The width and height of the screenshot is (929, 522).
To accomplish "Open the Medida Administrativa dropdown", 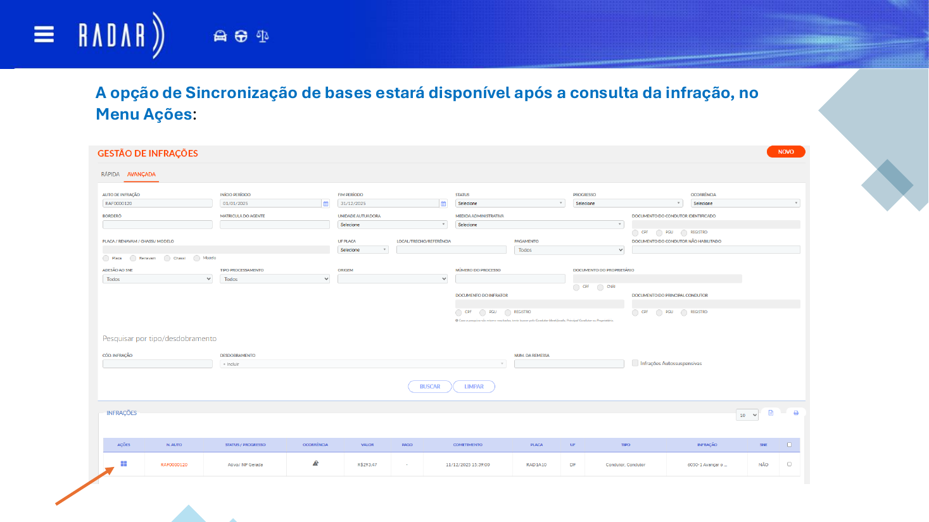I will (x=540, y=225).
